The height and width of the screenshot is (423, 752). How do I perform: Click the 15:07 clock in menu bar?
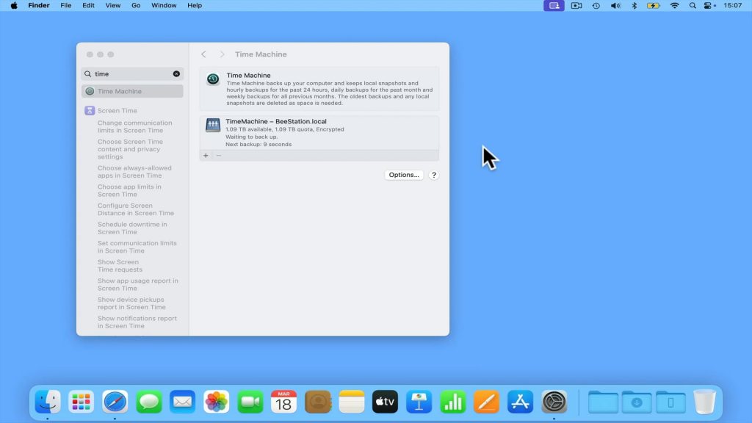[x=733, y=5]
